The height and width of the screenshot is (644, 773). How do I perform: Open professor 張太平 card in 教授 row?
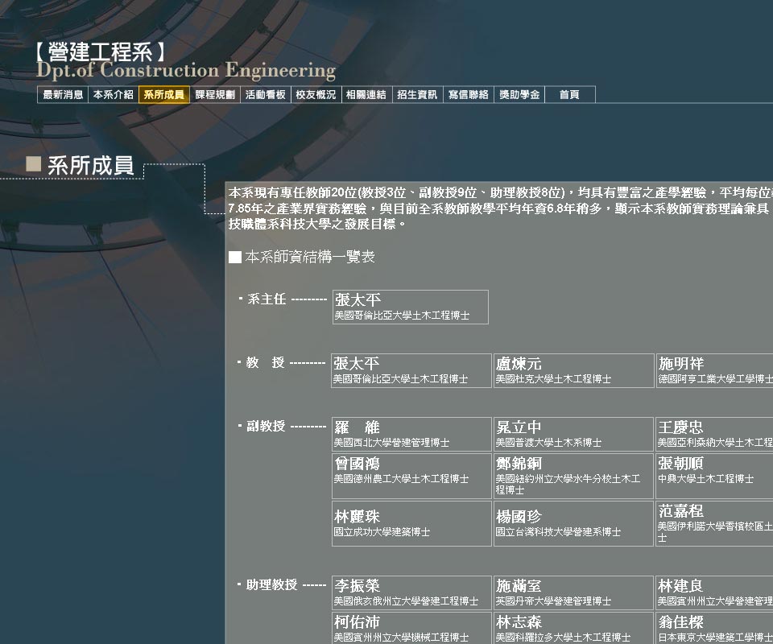coord(411,370)
